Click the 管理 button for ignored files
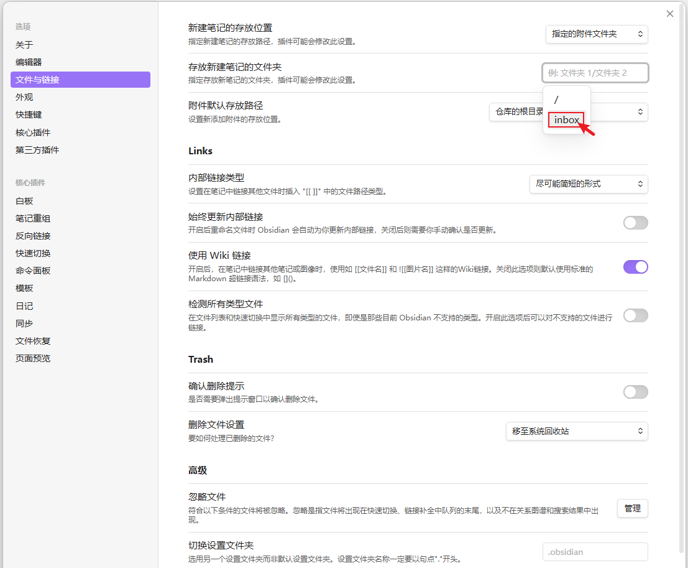This screenshot has height=568, width=688. (x=632, y=508)
